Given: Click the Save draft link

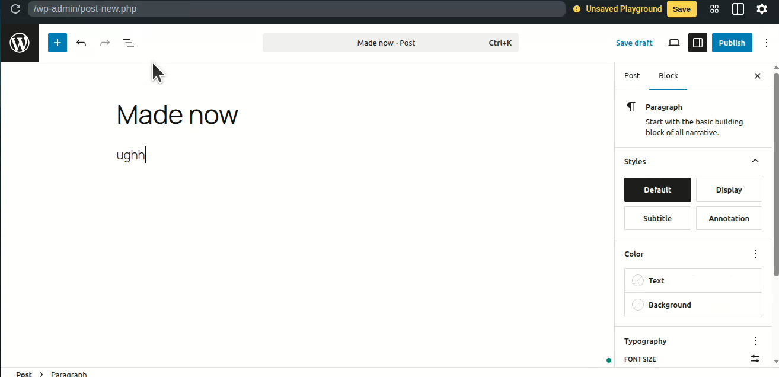Looking at the screenshot, I should [x=634, y=43].
